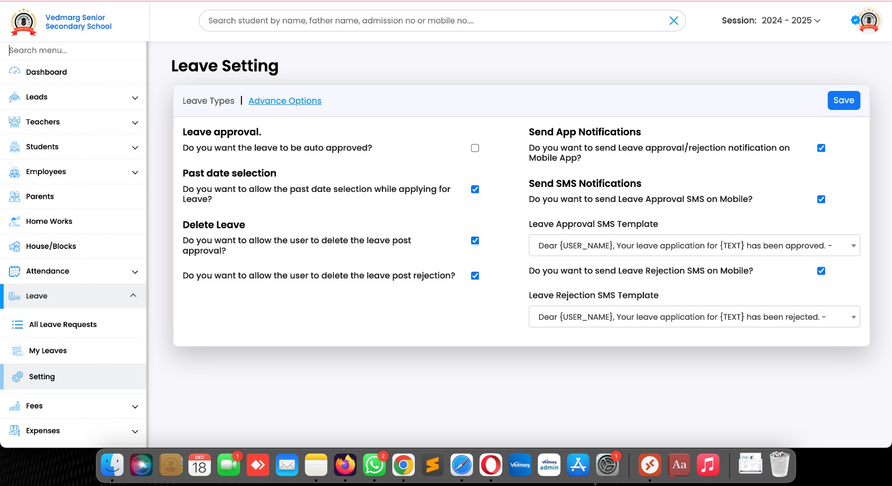
Task: Open the Opera browser from the dock
Action: [x=491, y=465]
